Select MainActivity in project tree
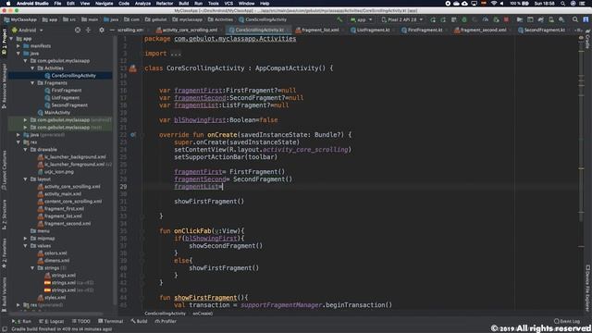 click(57, 113)
